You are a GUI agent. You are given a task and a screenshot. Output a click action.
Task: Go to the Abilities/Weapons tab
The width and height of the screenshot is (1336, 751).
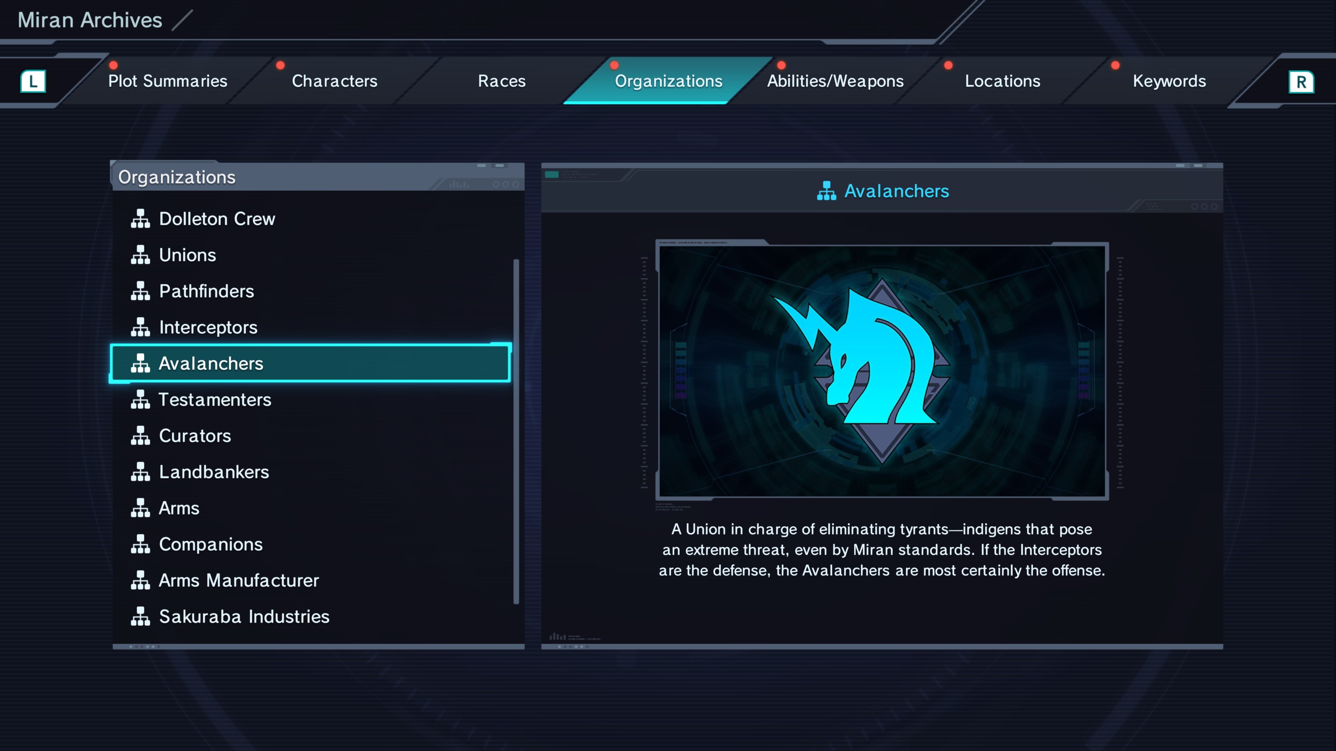coord(835,81)
